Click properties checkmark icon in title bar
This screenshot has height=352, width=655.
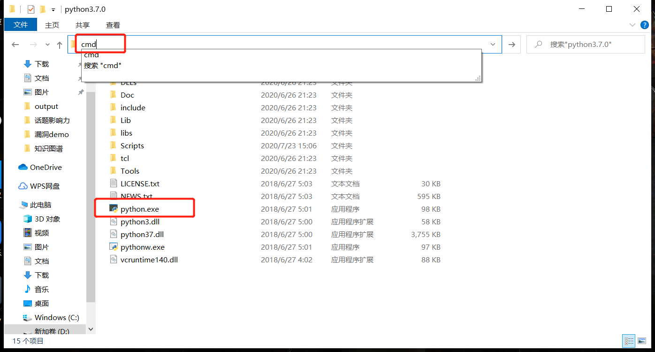pos(31,9)
